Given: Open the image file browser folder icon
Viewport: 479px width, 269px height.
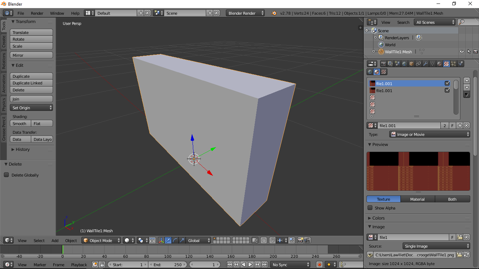Looking at the screenshot, I should pos(459,255).
